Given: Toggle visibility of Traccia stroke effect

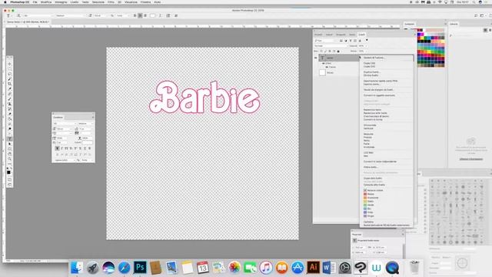Looking at the screenshot, I should coord(327,67).
